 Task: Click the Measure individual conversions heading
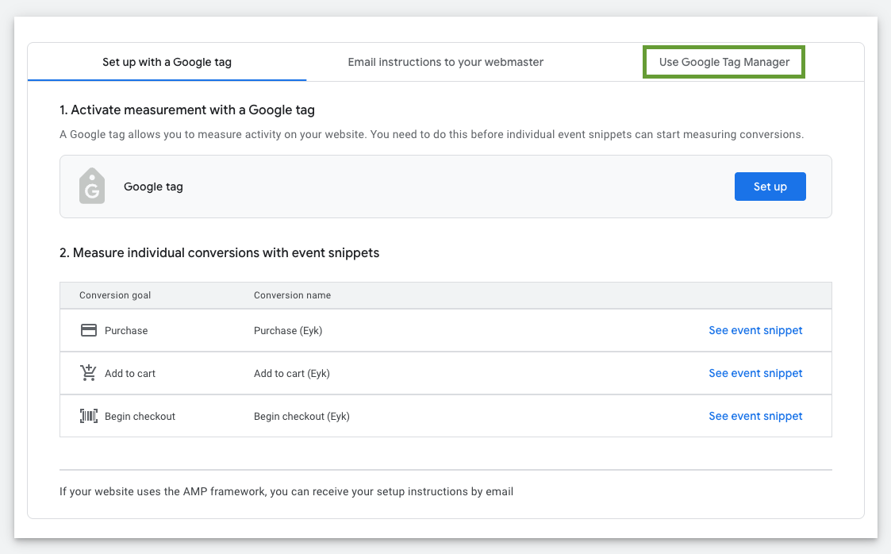tap(219, 252)
